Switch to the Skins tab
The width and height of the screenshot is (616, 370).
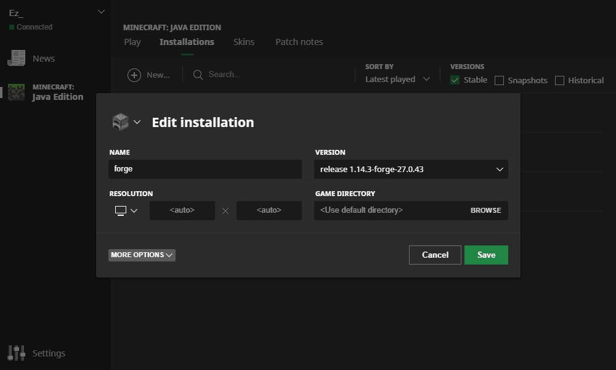(244, 42)
